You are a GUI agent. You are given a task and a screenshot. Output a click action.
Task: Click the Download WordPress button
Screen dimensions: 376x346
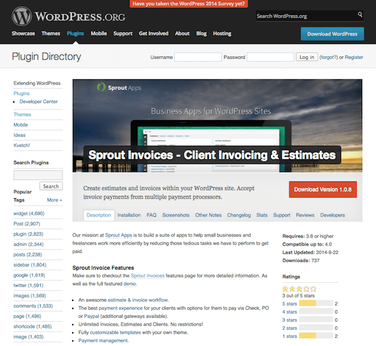point(332,34)
